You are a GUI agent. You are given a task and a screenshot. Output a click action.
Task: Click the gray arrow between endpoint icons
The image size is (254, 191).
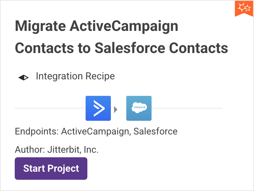pyautogui.click(x=116, y=110)
